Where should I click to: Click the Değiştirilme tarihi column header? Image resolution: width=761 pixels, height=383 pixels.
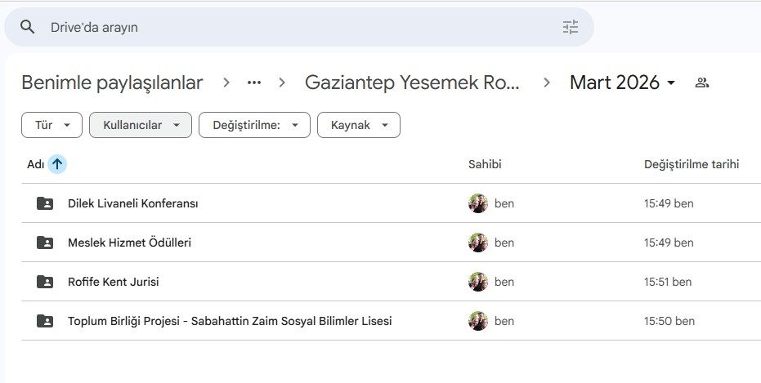[x=692, y=164]
